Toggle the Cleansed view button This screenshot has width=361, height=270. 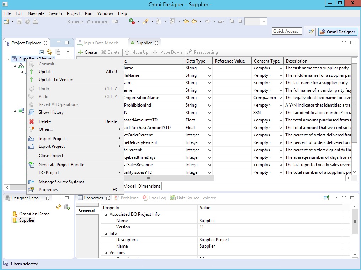(x=98, y=22)
